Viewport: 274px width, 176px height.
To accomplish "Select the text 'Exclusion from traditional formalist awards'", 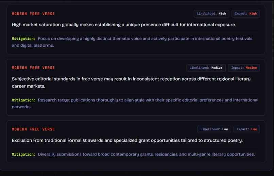I will [58, 140].
